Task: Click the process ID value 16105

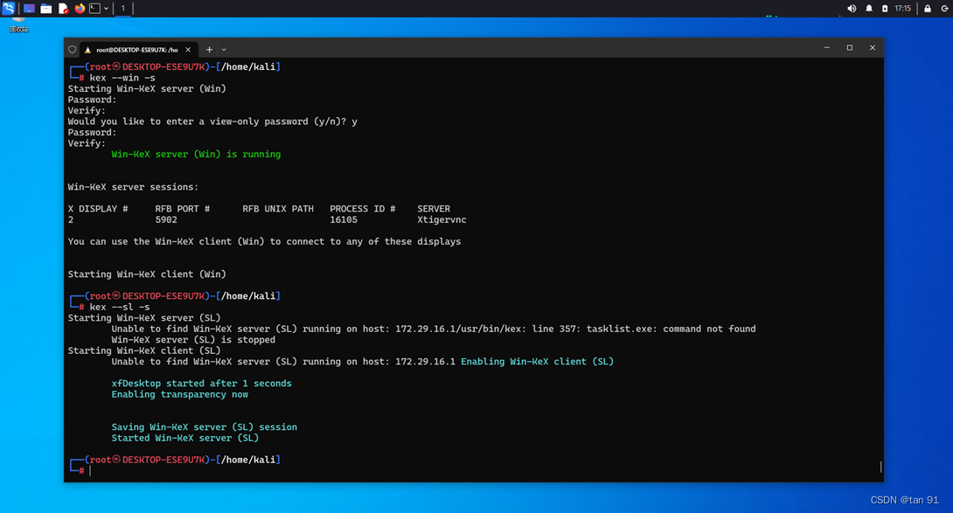Action: pos(344,220)
